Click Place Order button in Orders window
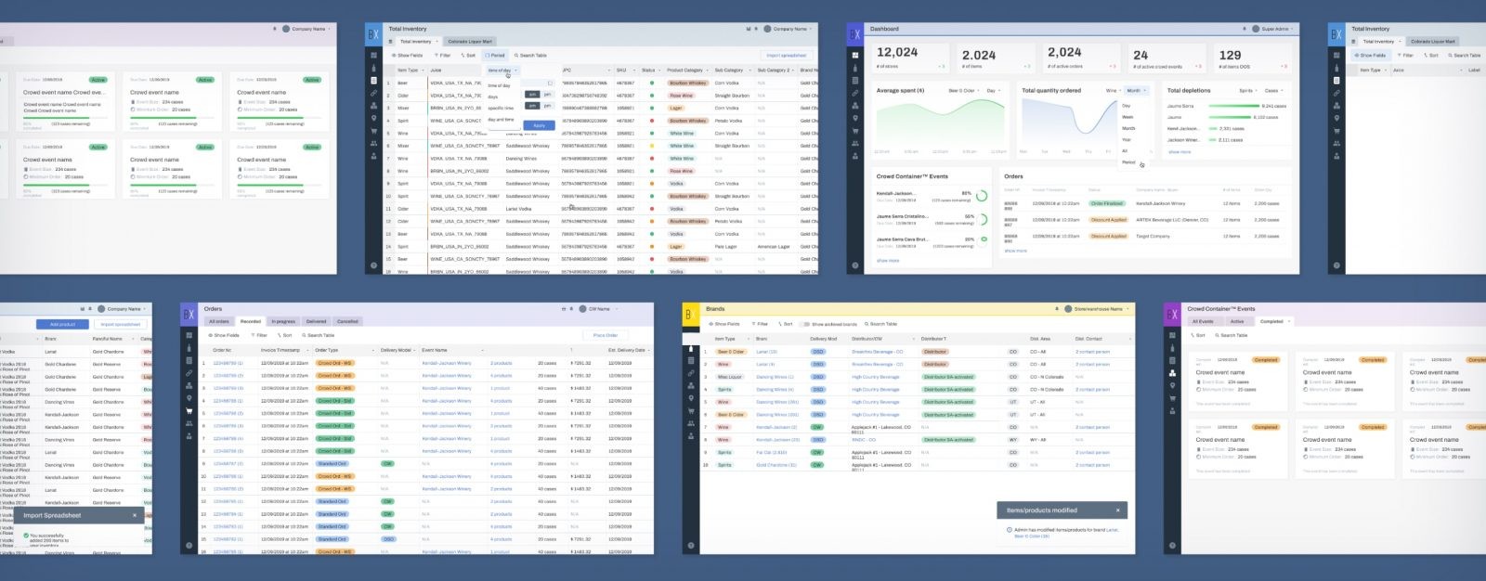 point(606,335)
